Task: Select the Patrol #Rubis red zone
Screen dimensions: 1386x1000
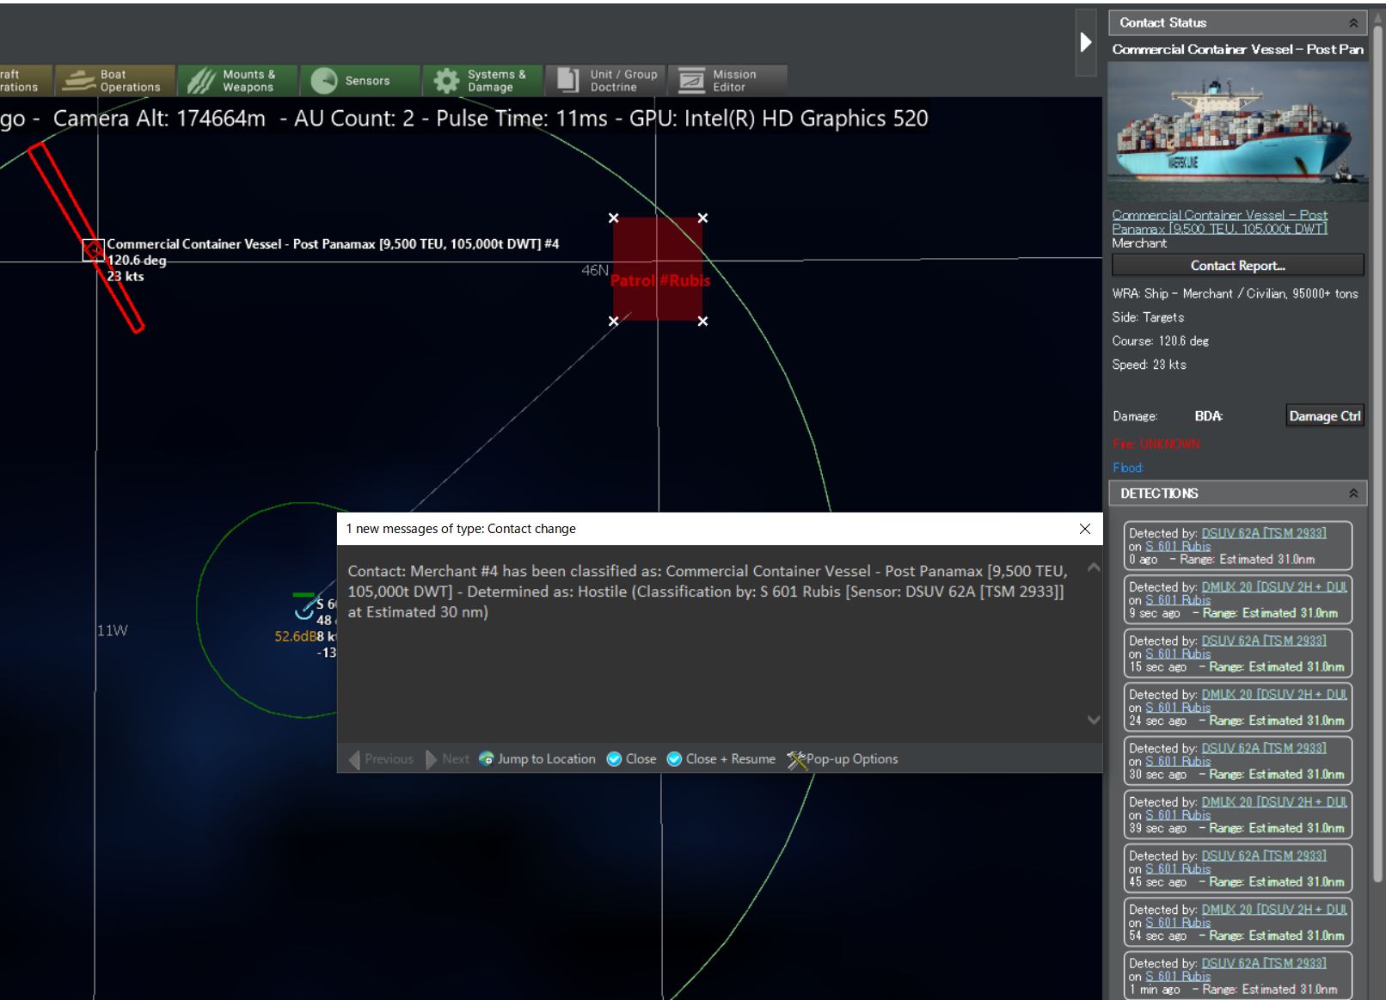Action: (658, 269)
